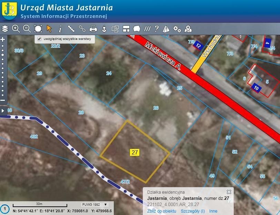Open help with question mark icon
Viewport: 280px width, 215px height.
[157, 29]
